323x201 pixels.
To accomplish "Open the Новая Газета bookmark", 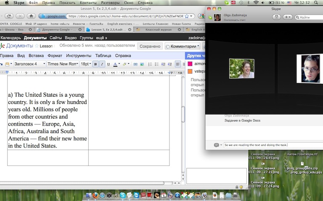I will coord(181,24).
